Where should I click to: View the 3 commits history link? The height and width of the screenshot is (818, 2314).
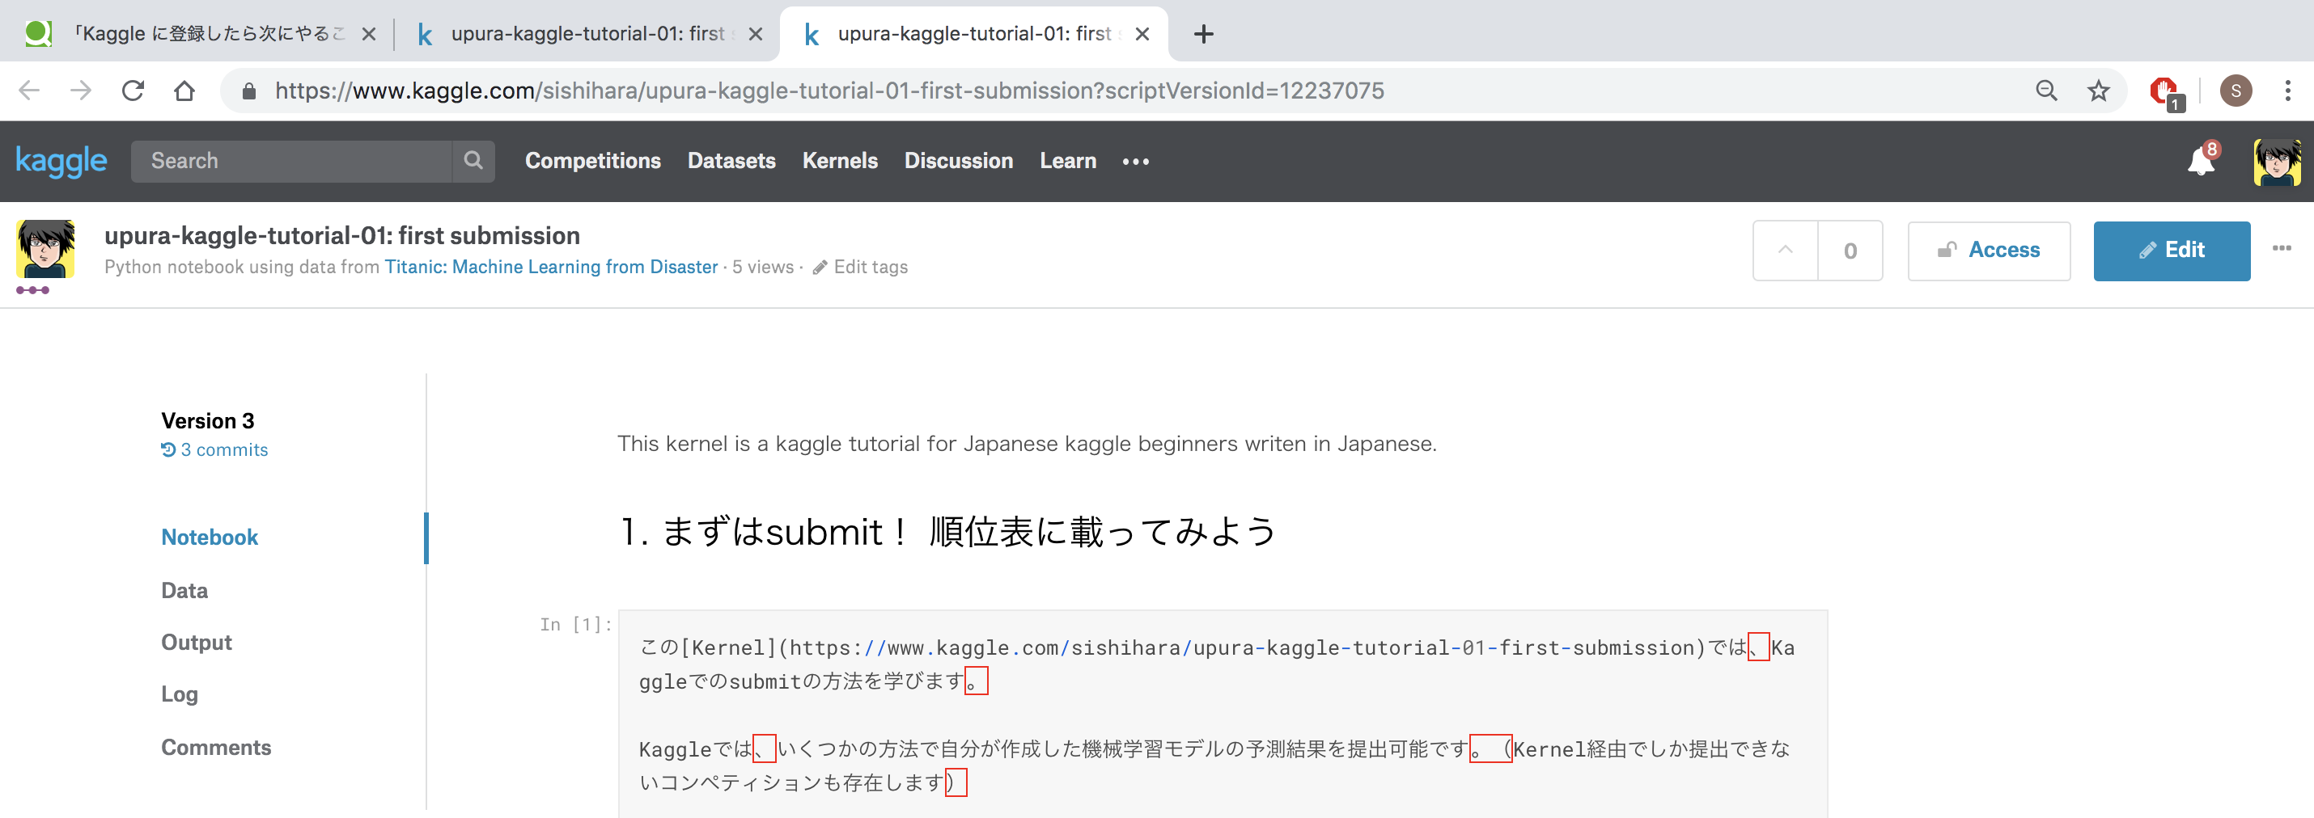(x=223, y=449)
